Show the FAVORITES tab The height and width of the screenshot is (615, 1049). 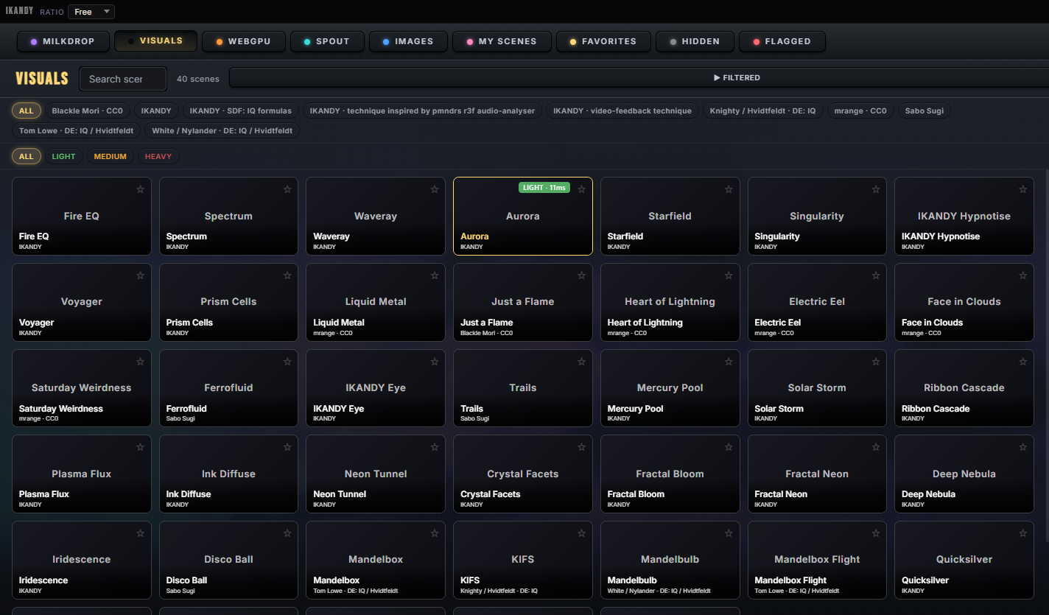pyautogui.click(x=603, y=41)
